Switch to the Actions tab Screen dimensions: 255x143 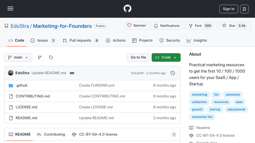pos(116,40)
